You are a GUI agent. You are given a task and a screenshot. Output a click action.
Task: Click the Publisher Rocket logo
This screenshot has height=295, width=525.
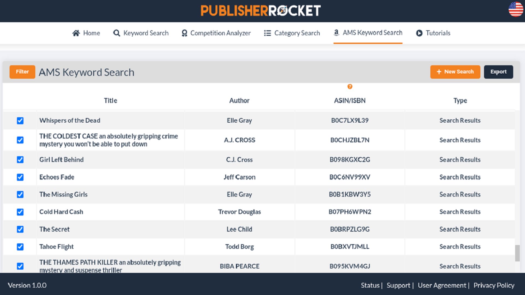click(260, 11)
